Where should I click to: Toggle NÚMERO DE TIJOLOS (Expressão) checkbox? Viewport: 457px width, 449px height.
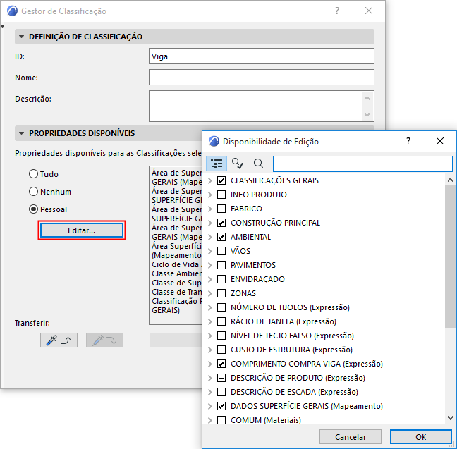(221, 307)
